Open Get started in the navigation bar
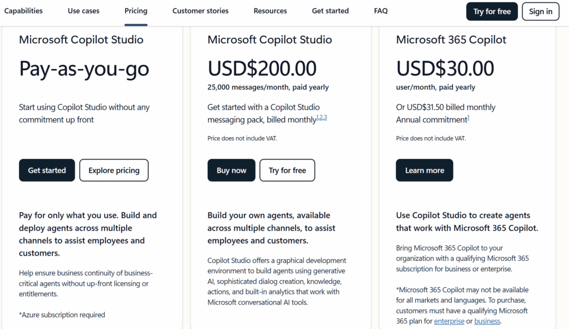 click(x=330, y=11)
